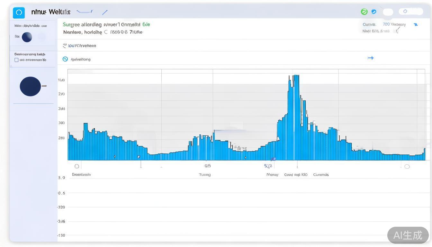
Task: Click the small blue arrow icon top right
Action: click(416, 24)
